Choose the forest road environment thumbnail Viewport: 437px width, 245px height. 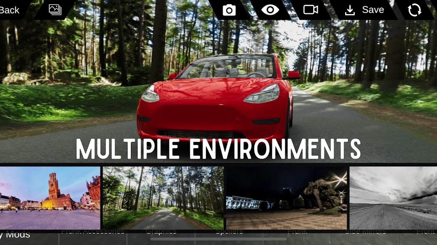pyautogui.click(x=163, y=198)
